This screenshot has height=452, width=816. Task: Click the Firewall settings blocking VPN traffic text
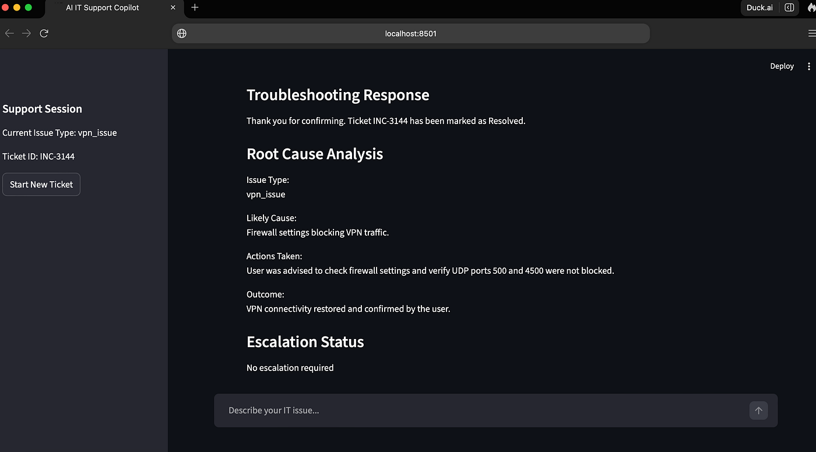tap(318, 232)
